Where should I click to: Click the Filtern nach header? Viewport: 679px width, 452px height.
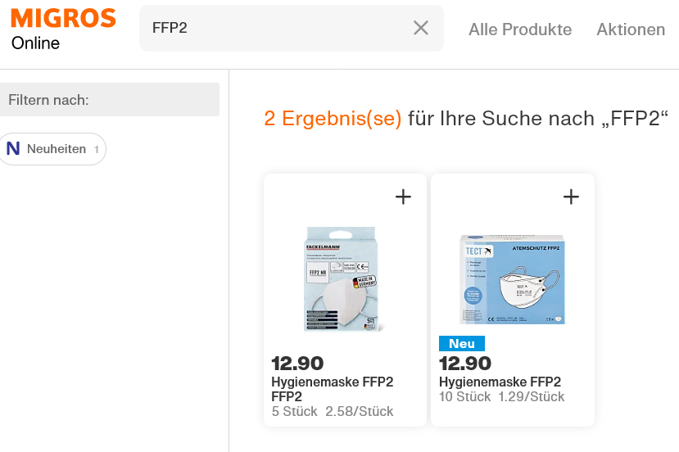coord(49,100)
